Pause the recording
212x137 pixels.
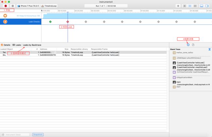click(13, 6)
